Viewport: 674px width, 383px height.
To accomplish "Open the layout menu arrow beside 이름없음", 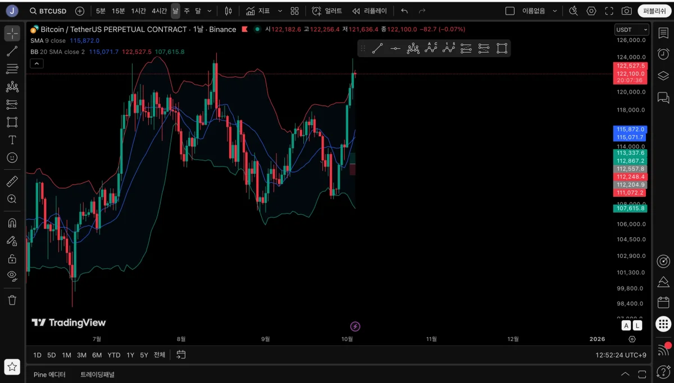I will click(x=555, y=11).
